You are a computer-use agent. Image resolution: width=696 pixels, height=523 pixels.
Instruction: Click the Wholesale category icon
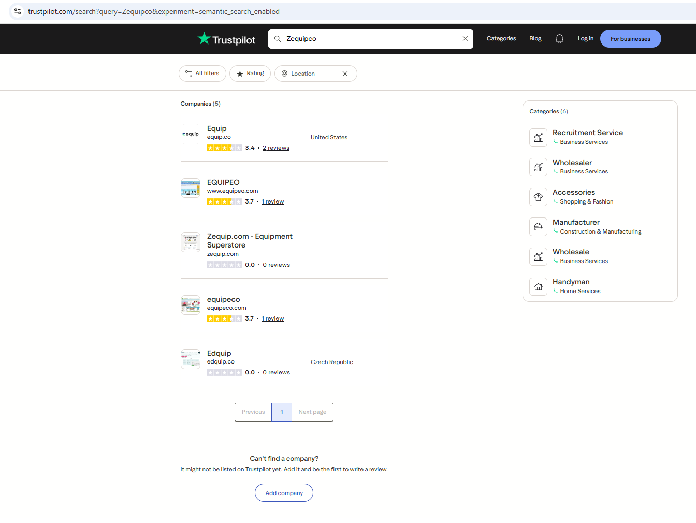click(x=539, y=256)
